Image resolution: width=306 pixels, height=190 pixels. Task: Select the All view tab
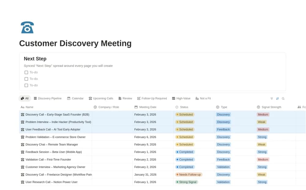[x=24, y=98]
